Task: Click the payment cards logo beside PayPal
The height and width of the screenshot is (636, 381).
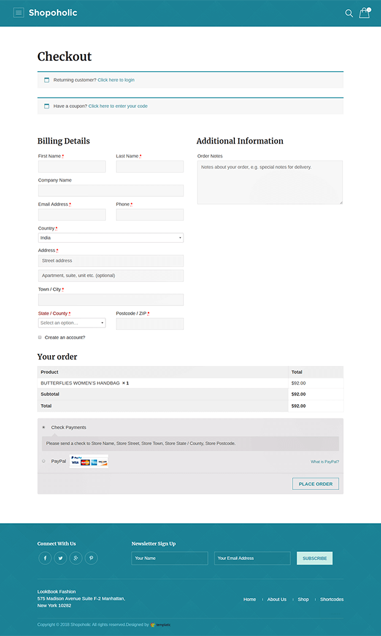Action: 89,461
